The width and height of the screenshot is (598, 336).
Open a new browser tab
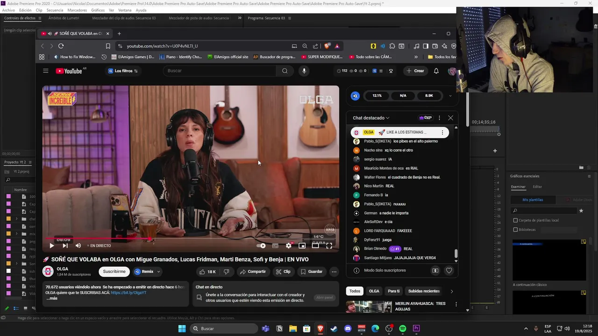click(119, 34)
